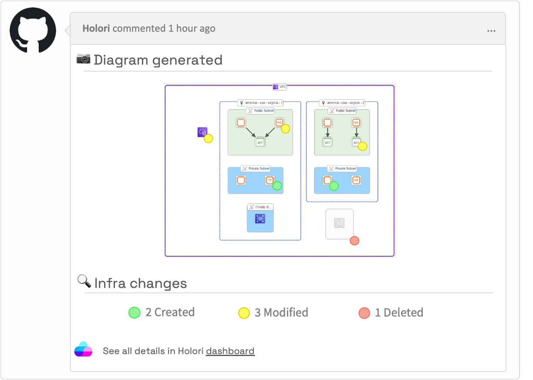Screen dimensions: 533x380
Task: Select the T3 instance in the Private Subnet
Action: pos(270,180)
